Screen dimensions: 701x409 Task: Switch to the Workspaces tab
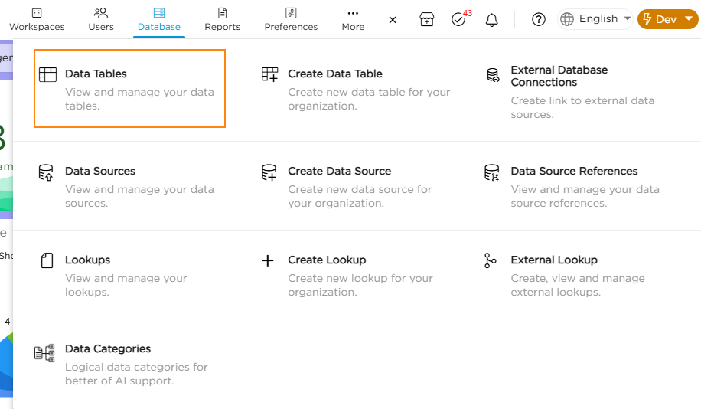[37, 19]
